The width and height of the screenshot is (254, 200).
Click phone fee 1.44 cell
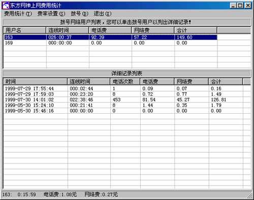pyautogui.click(x=148, y=105)
